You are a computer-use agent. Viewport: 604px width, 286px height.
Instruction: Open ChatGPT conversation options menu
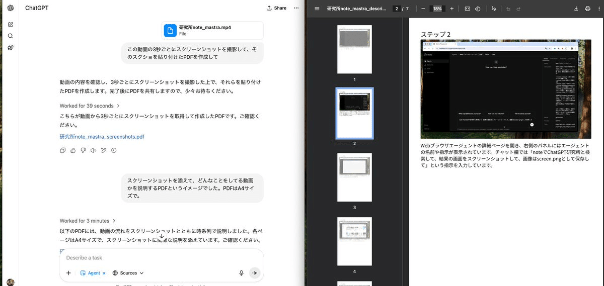point(296,8)
